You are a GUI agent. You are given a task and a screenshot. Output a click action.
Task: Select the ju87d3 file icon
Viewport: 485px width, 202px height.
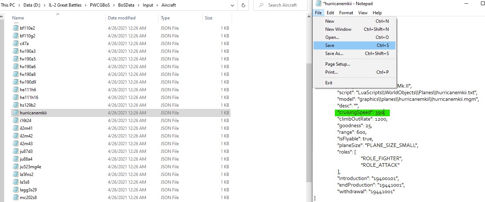(15, 151)
